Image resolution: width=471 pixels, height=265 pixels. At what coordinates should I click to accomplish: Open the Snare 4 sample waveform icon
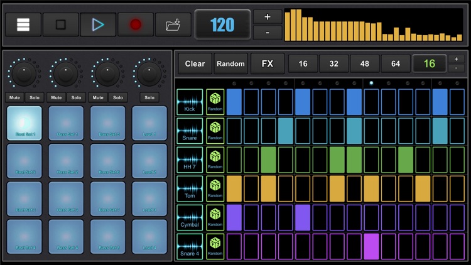pos(190,246)
